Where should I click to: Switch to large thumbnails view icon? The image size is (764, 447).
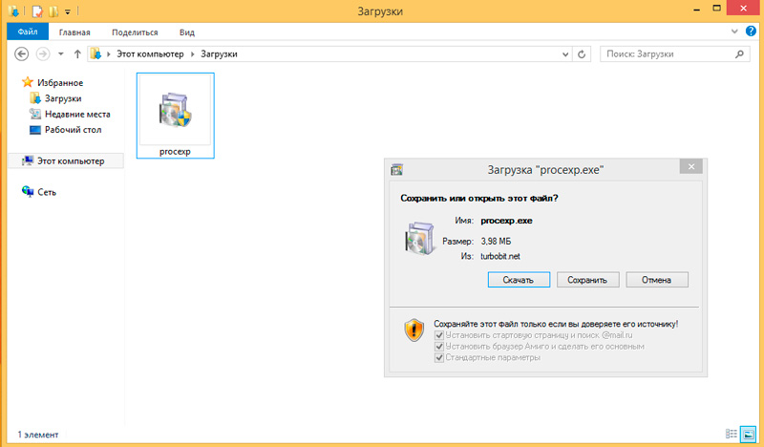[748, 434]
